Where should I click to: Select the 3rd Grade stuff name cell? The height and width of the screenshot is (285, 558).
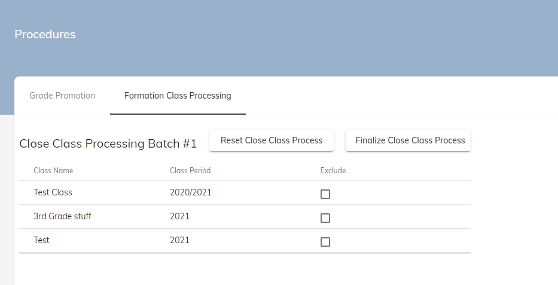click(62, 216)
